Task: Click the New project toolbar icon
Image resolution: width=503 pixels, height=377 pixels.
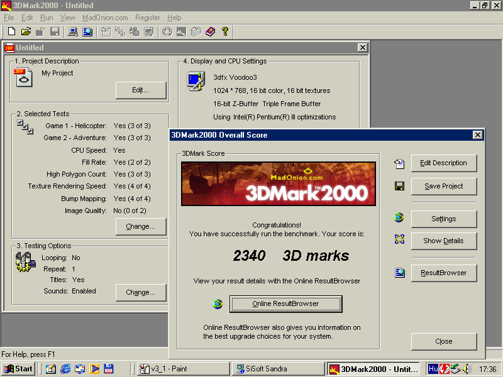Action: coord(11,31)
